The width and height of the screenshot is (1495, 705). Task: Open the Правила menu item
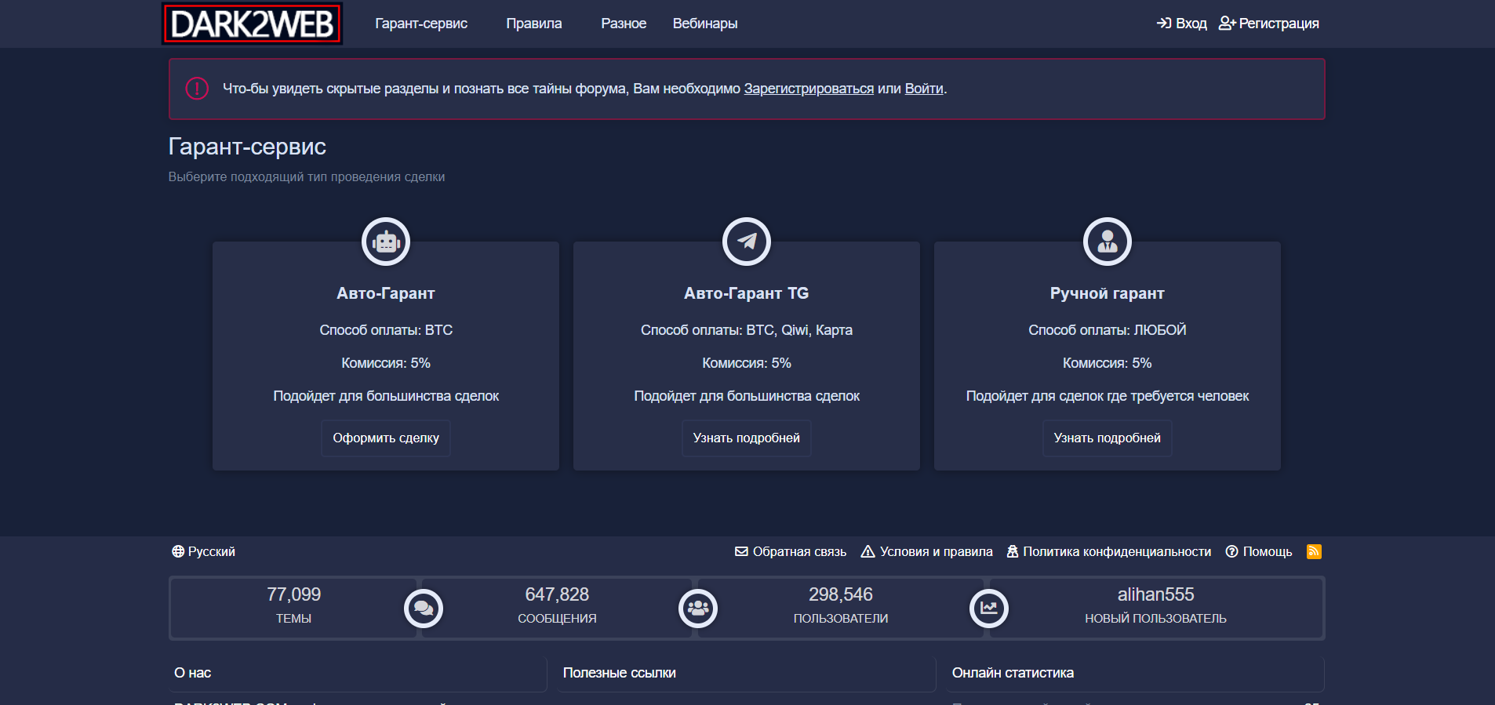[x=534, y=24]
